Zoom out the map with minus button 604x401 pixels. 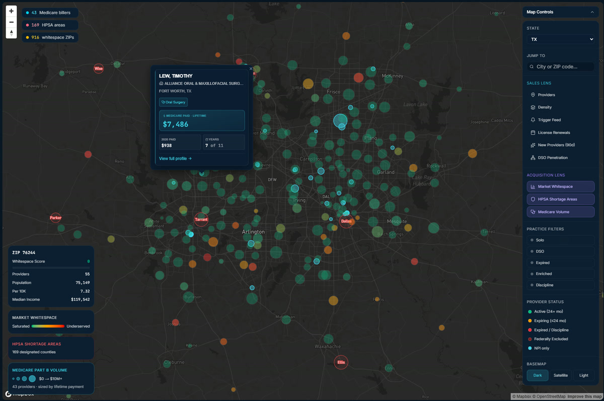(x=12, y=22)
